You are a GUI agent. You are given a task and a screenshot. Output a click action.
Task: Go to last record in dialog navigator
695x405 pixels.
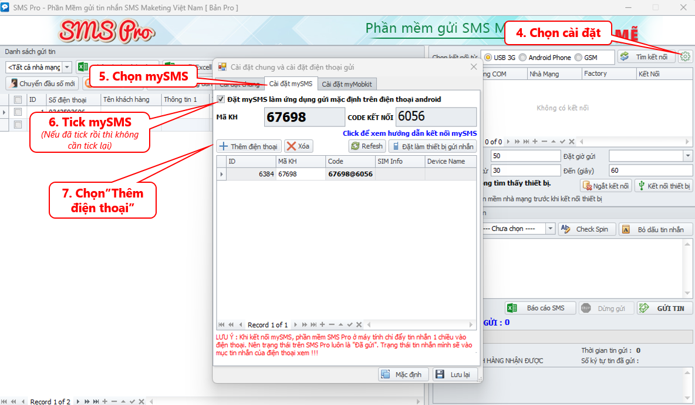[x=313, y=324]
